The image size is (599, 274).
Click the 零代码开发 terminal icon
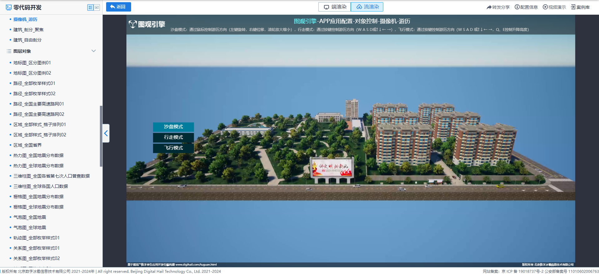[9, 7]
